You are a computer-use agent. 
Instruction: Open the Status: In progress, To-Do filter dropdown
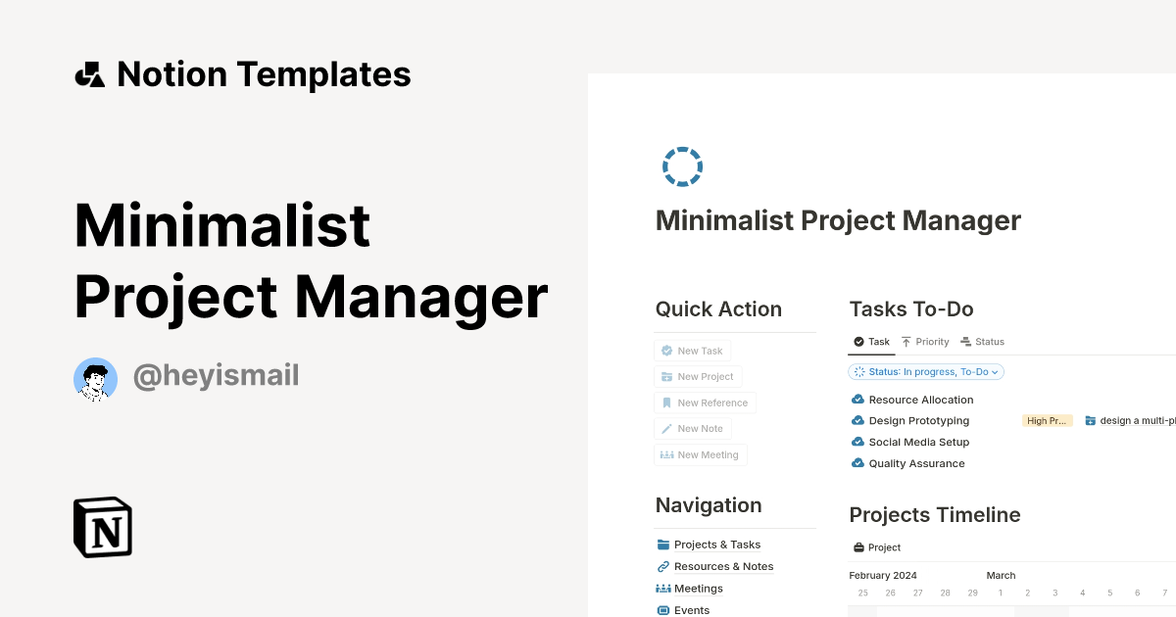click(925, 371)
